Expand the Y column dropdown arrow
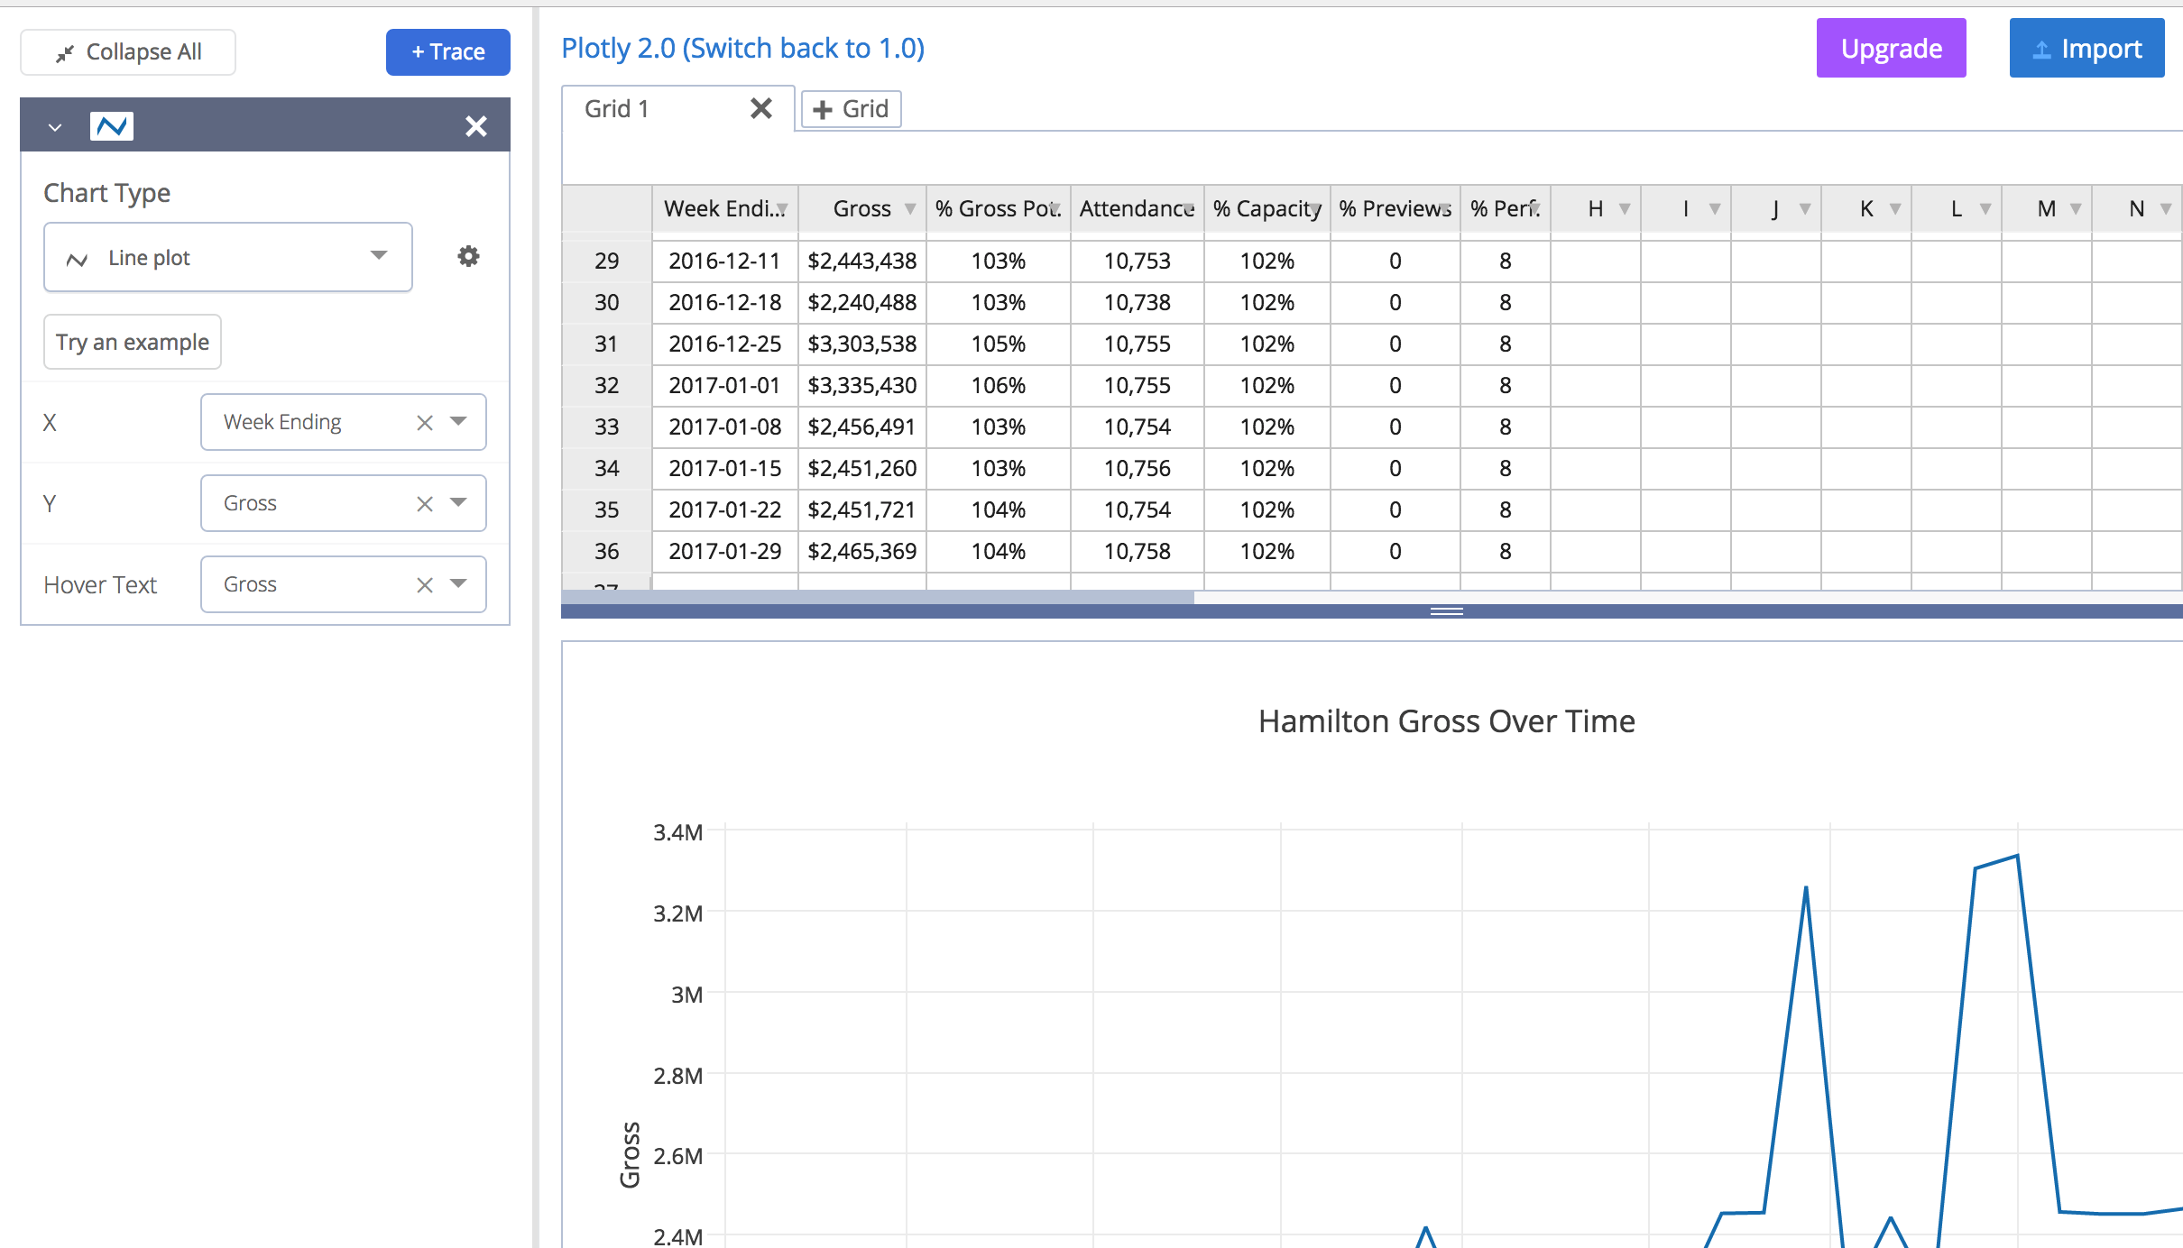Viewport: 2183px width, 1248px height. coord(459,502)
